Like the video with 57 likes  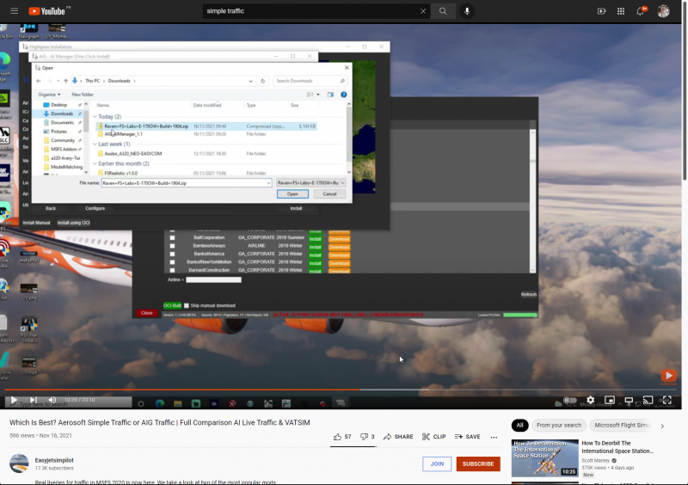click(x=342, y=437)
